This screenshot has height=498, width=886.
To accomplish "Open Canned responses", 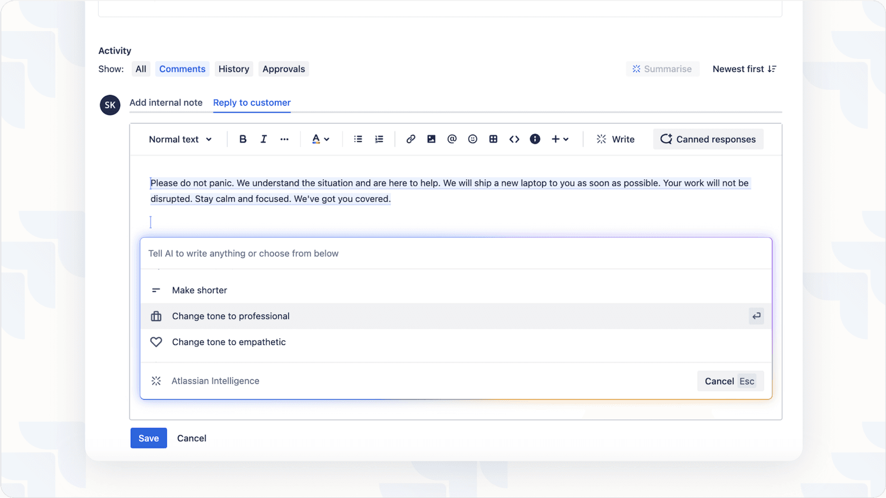I will point(708,139).
